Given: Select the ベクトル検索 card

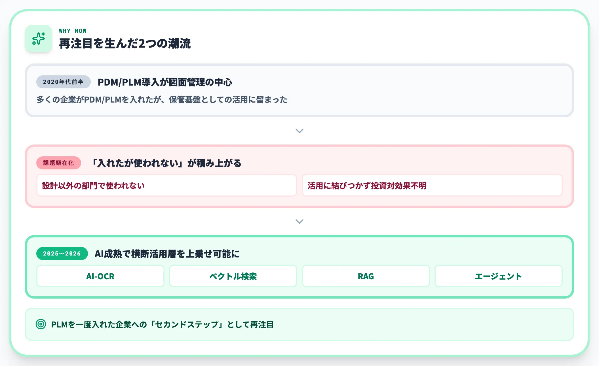Looking at the screenshot, I should click(233, 276).
